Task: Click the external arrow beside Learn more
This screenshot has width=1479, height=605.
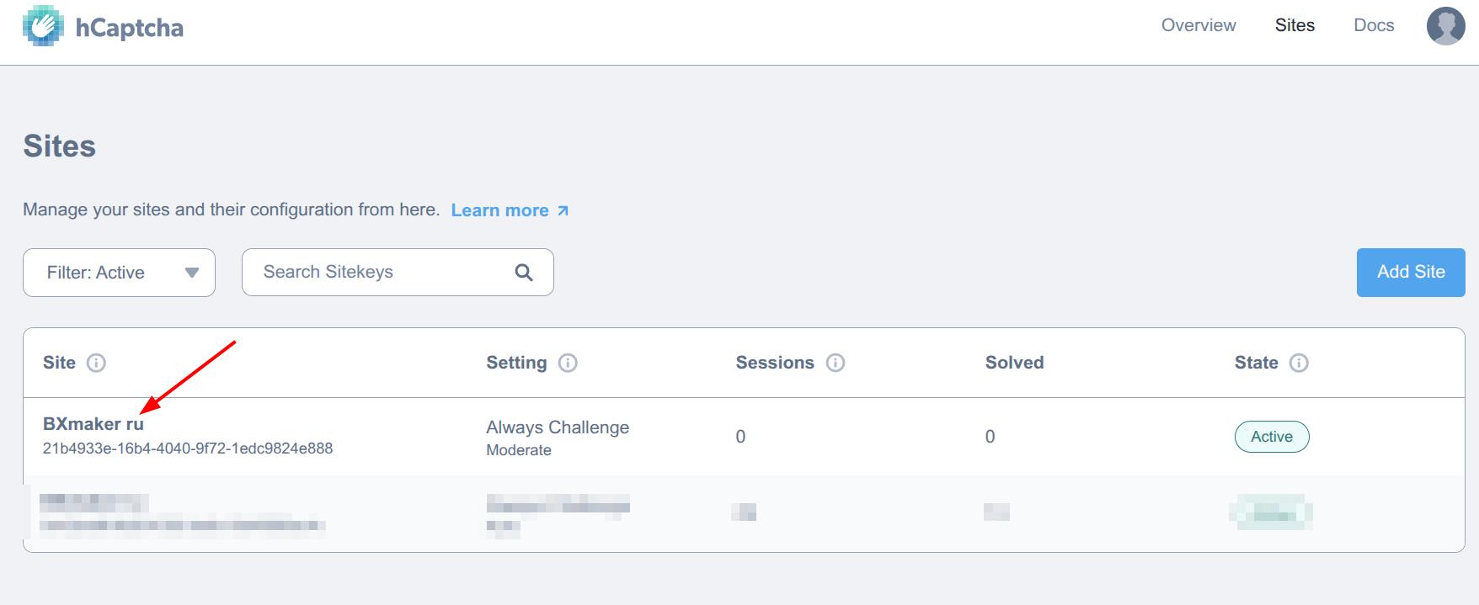Action: pos(563,210)
